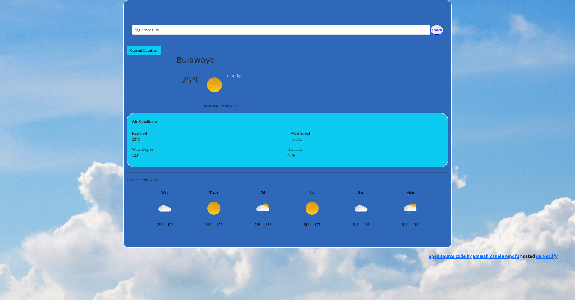Click the clear sky description text
575x300 pixels.
click(x=234, y=76)
